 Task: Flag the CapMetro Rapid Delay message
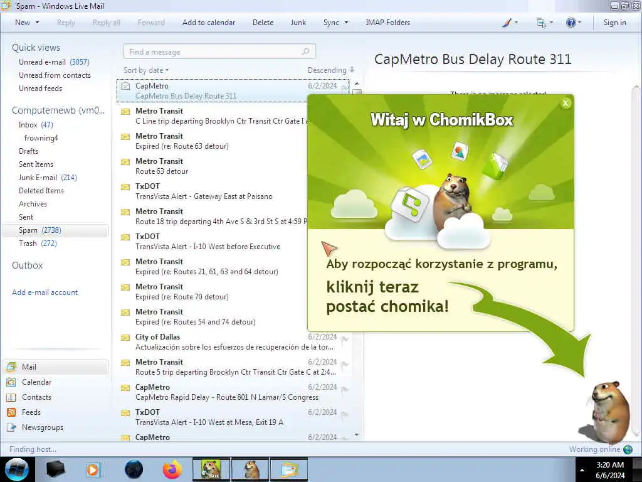point(345,389)
